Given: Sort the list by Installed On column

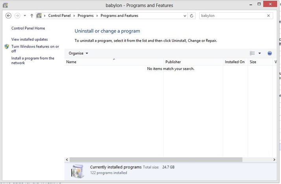Looking at the screenshot, I should (x=235, y=62).
